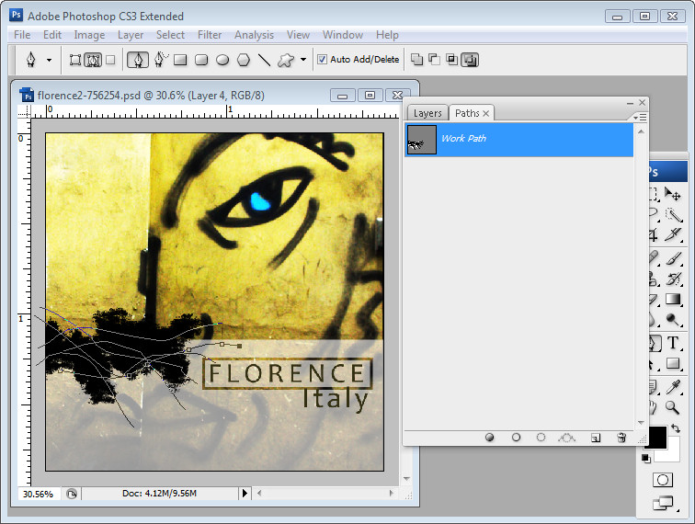
Task: Open the View menu
Action: coord(298,35)
